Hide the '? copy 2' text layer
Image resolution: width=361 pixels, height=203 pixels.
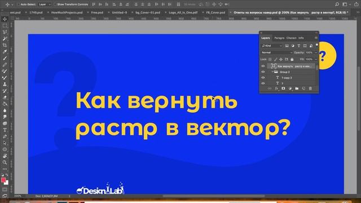[x=263, y=78]
